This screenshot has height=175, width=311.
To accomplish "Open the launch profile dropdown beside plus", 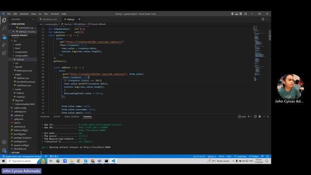I will [252, 117].
